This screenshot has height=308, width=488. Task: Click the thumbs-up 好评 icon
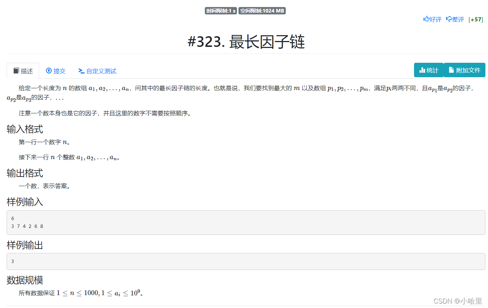427,19
